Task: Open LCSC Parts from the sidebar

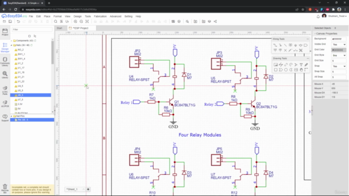Action: [5, 90]
